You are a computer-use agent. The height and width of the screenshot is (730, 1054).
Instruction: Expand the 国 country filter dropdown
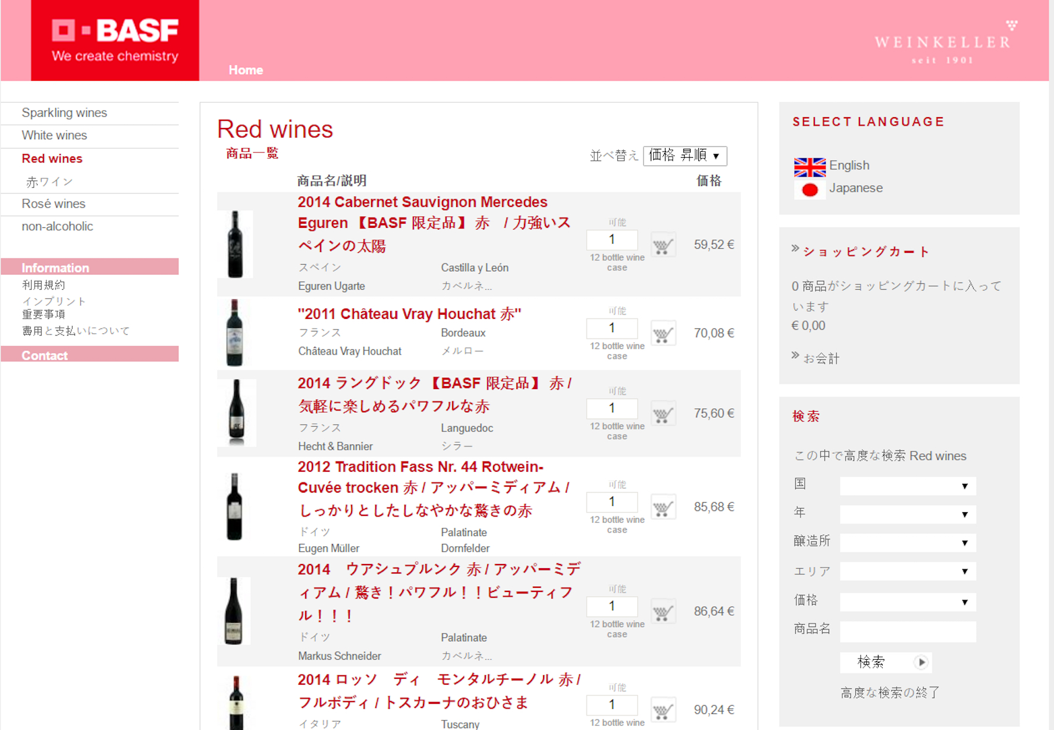[x=907, y=486]
